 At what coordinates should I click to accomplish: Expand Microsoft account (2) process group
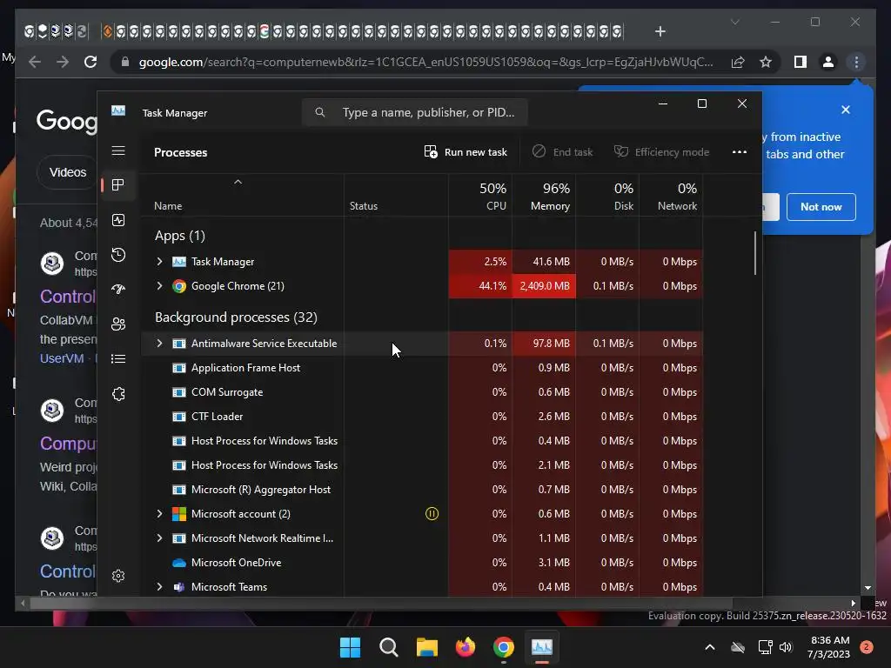[160, 513]
